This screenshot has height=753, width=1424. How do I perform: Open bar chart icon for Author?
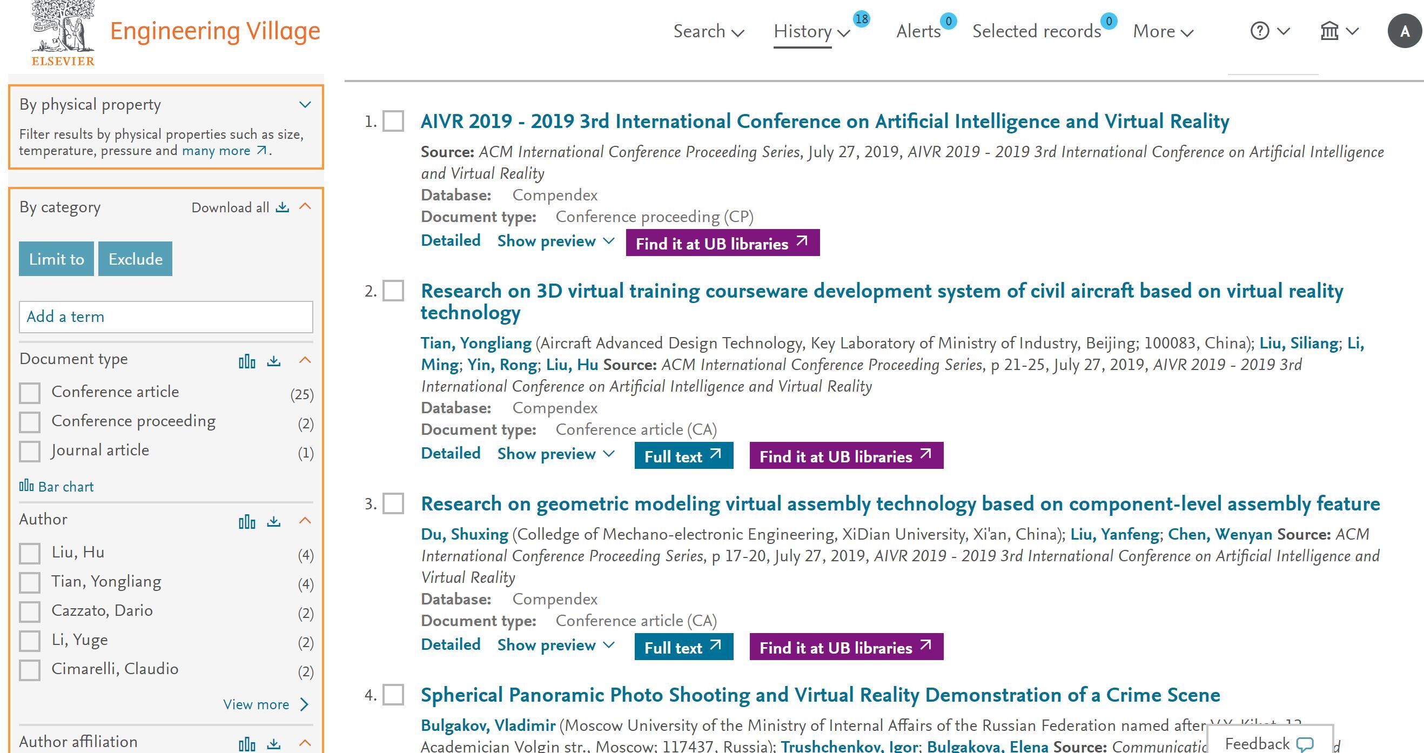point(246,521)
